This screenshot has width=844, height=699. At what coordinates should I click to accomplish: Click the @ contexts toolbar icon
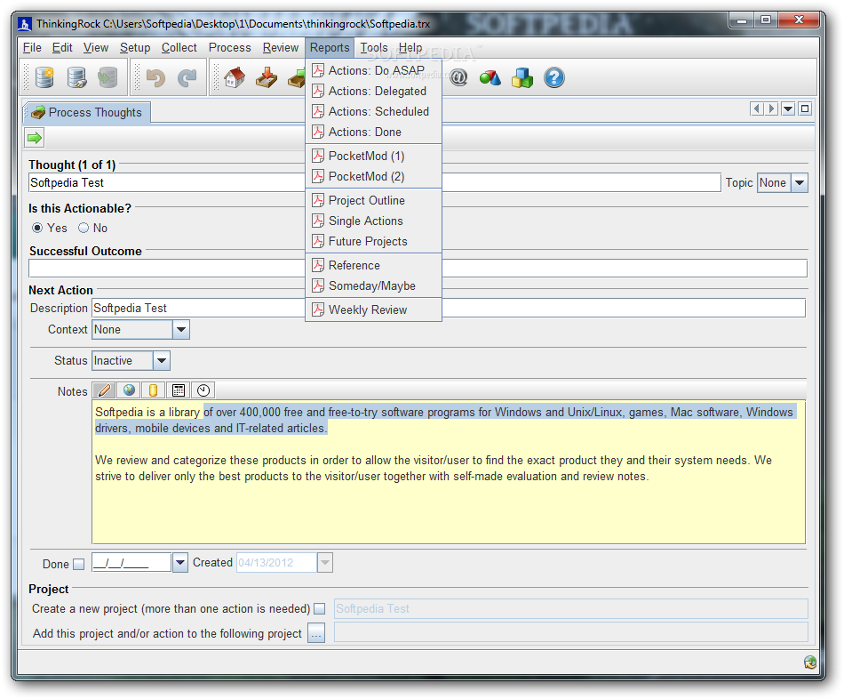(458, 77)
